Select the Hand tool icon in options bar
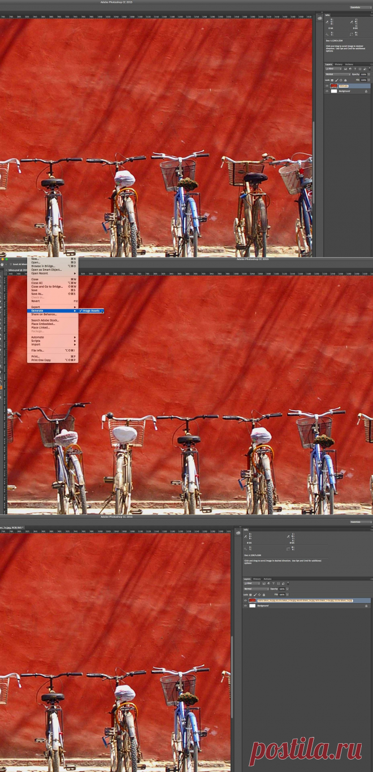373x772 pixels. tap(2, 264)
